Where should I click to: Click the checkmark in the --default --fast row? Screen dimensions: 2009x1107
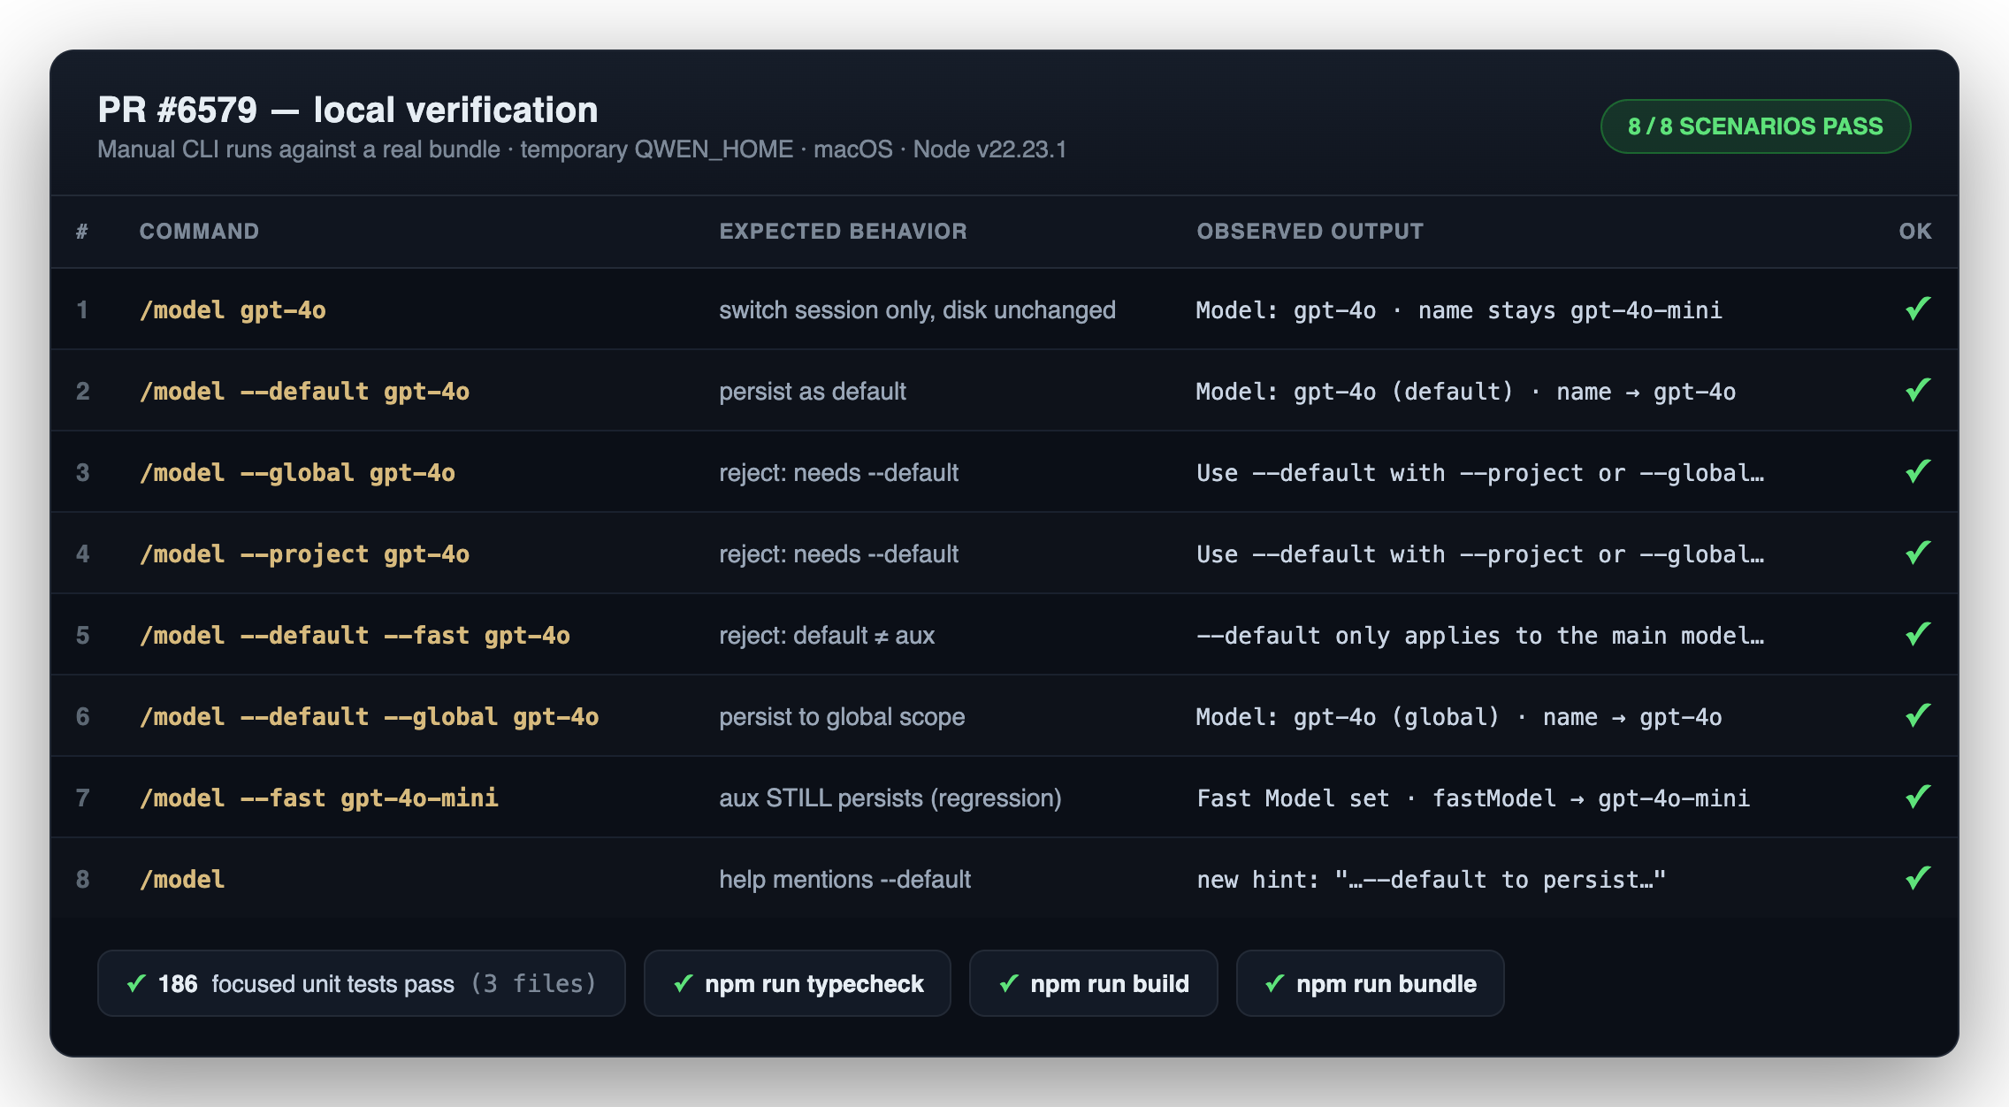pos(1918,634)
